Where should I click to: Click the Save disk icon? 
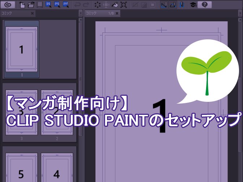click(40, 5)
